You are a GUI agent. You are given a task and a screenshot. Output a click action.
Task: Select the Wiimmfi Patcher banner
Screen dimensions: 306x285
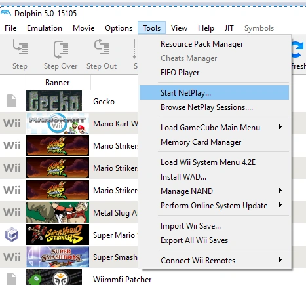[54, 277]
